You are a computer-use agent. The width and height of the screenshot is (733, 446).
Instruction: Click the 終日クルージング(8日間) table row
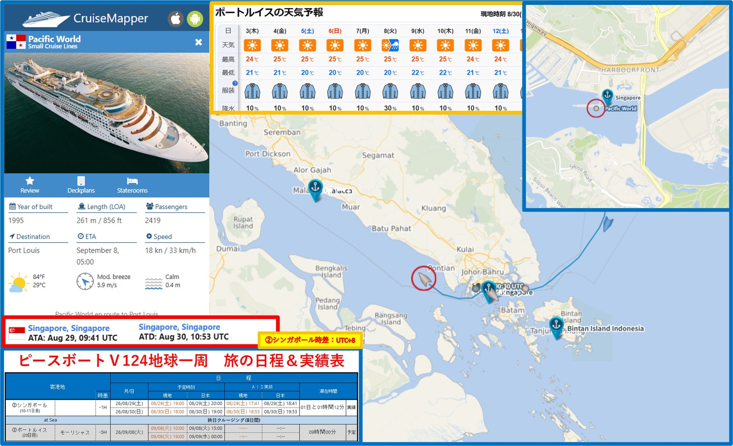[234, 420]
